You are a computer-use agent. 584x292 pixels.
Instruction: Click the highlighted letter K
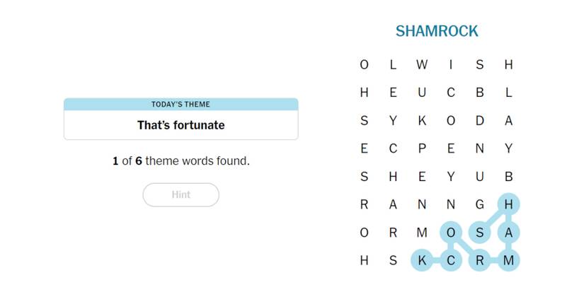point(422,260)
